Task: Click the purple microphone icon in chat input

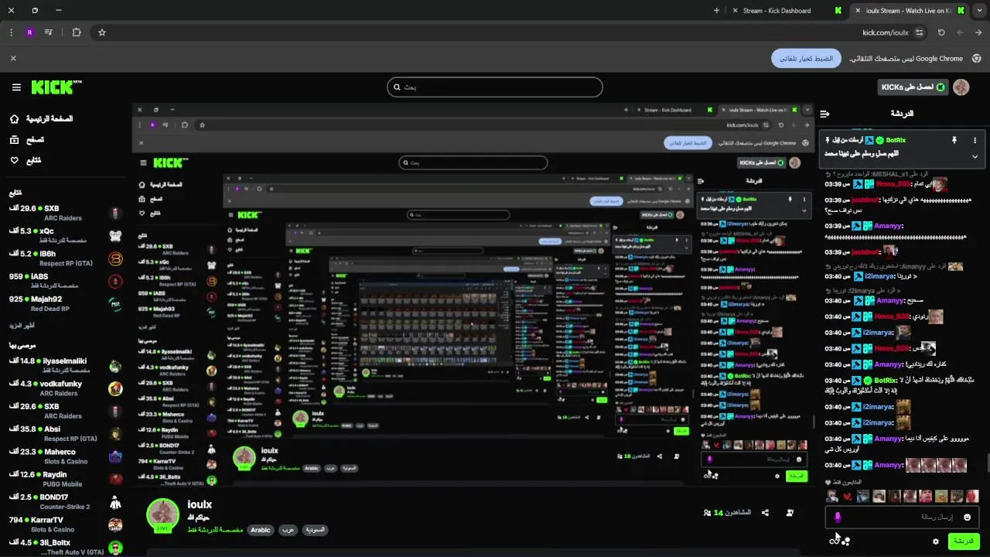Action: [837, 517]
